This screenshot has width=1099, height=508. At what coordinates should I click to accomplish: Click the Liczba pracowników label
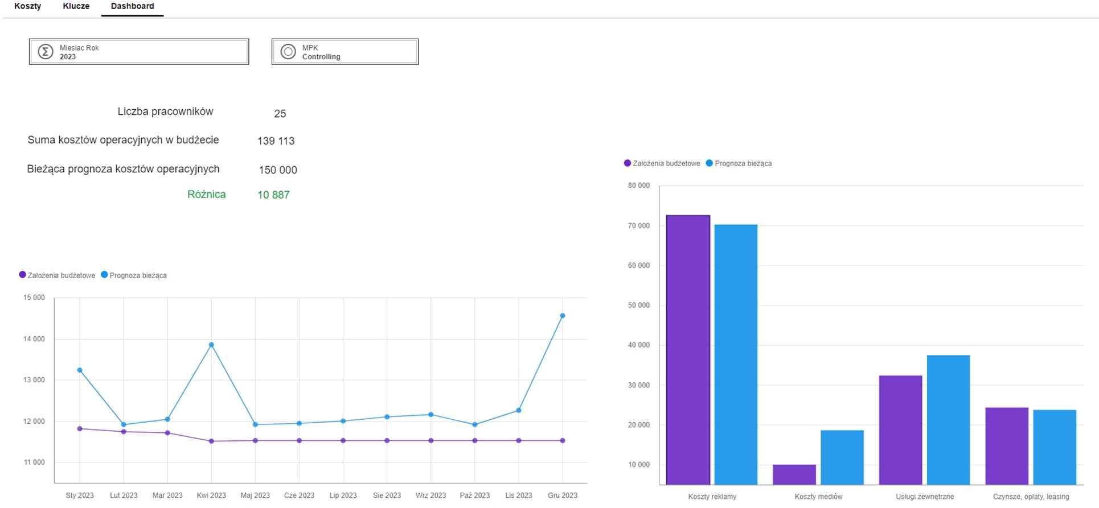tap(165, 112)
